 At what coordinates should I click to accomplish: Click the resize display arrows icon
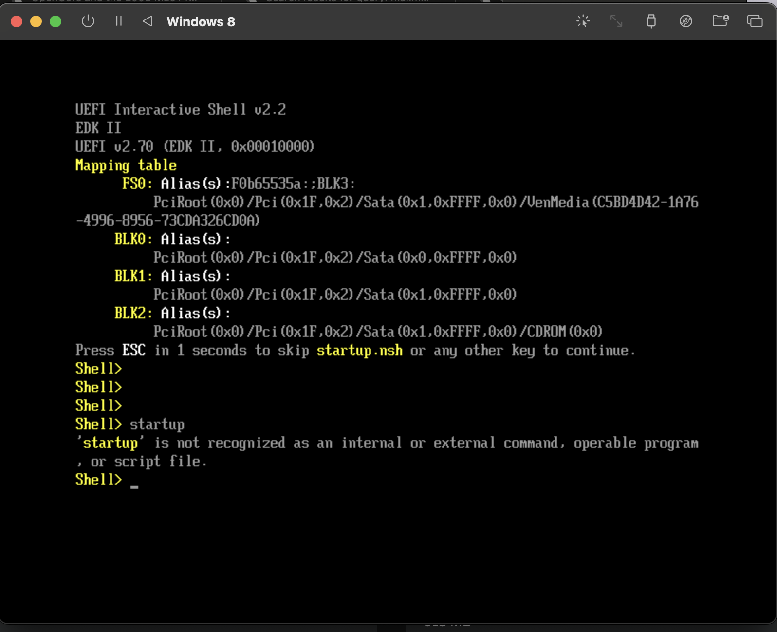(616, 21)
